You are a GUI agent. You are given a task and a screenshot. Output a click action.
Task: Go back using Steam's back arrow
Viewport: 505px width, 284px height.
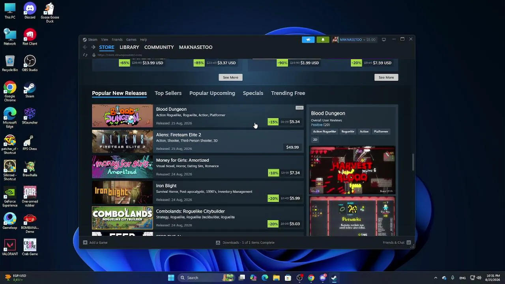pos(85,47)
